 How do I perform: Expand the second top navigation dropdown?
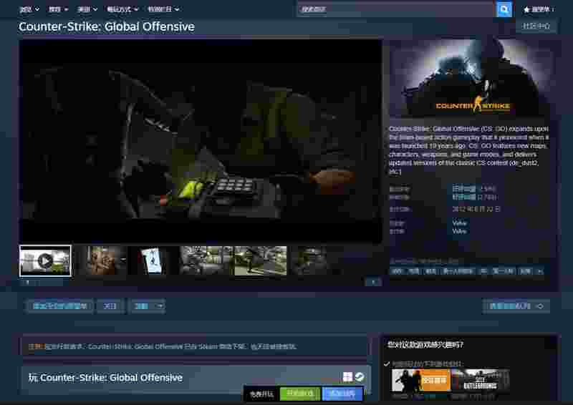[58, 9]
